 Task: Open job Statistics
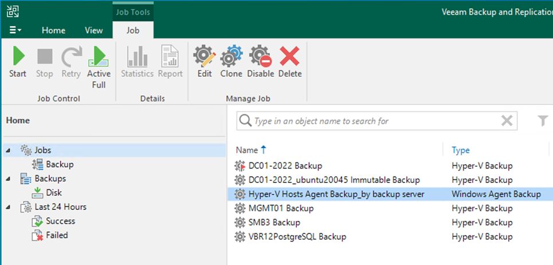click(137, 62)
